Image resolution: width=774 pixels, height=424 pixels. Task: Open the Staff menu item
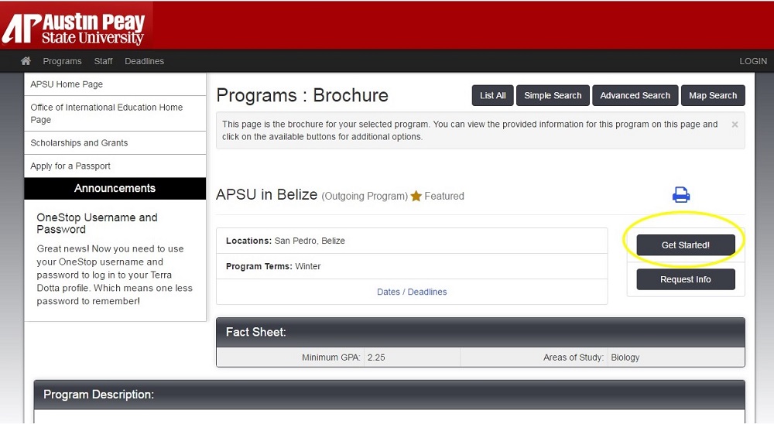(x=103, y=61)
